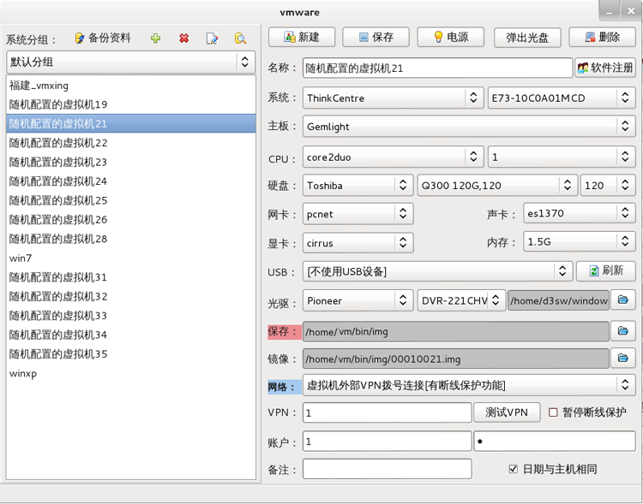Click the 刷新 refresh USB button
The image size is (643, 504).
pos(606,270)
